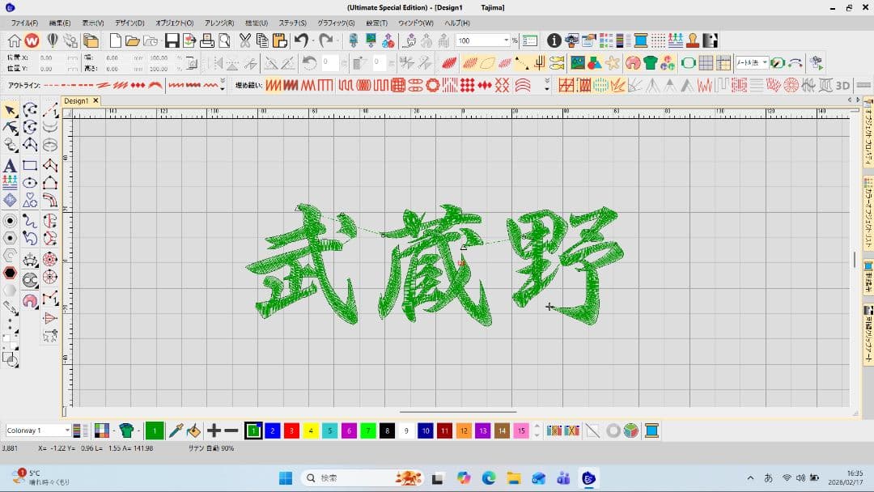
Task: Expand the ノードル法 dropdown near top right
Action: (x=763, y=63)
